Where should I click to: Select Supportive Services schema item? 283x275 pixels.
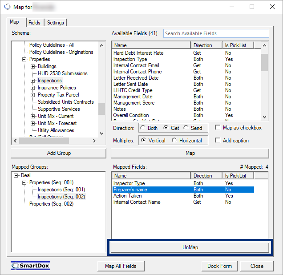click(x=59, y=109)
